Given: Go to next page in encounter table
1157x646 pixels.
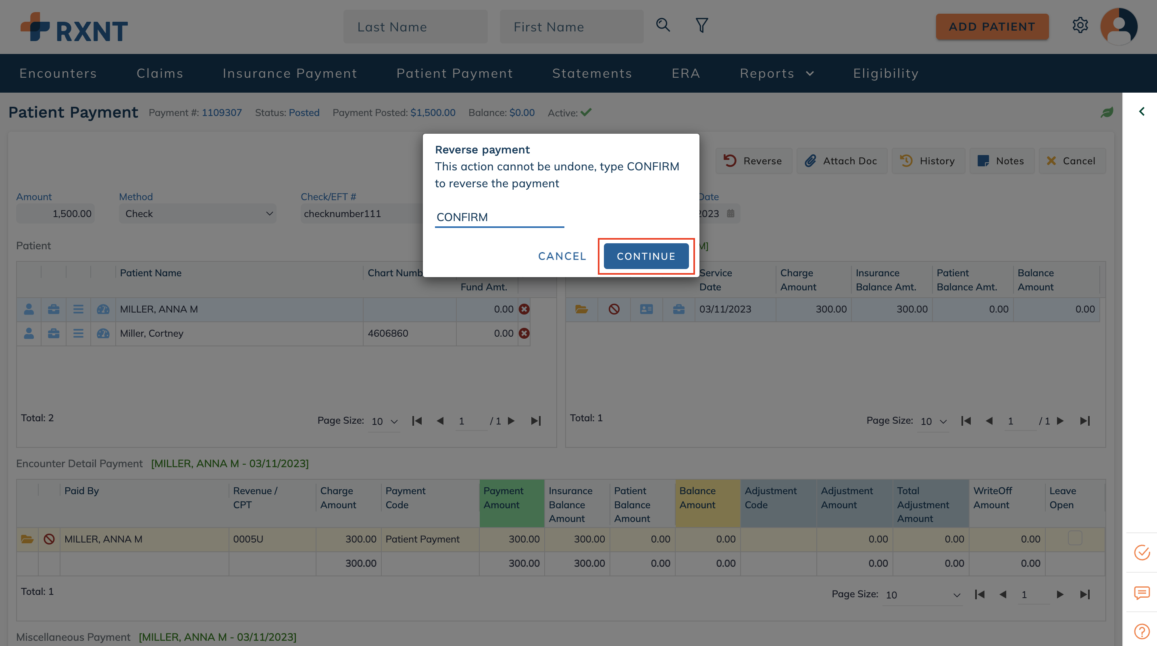Looking at the screenshot, I should click(x=1060, y=421).
